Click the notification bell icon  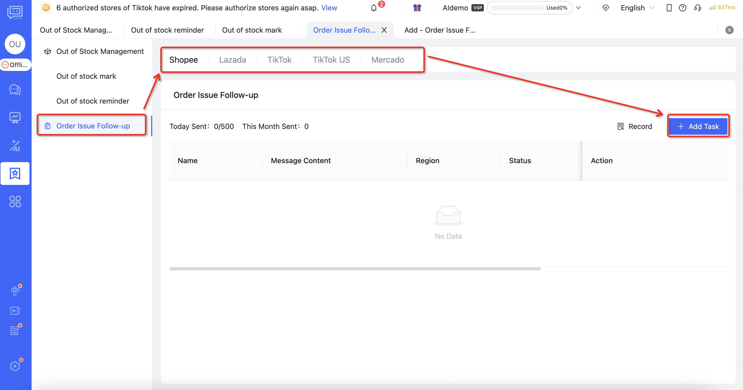tap(374, 8)
